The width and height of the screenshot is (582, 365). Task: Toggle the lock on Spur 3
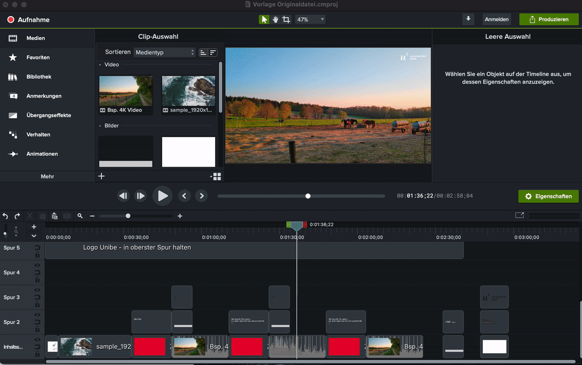pos(37,305)
